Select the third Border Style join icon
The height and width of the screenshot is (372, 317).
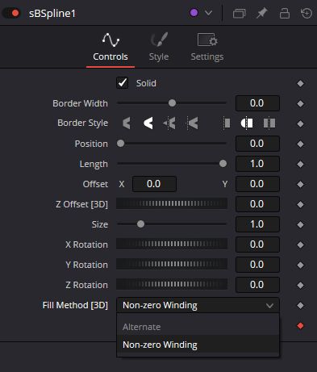169,123
